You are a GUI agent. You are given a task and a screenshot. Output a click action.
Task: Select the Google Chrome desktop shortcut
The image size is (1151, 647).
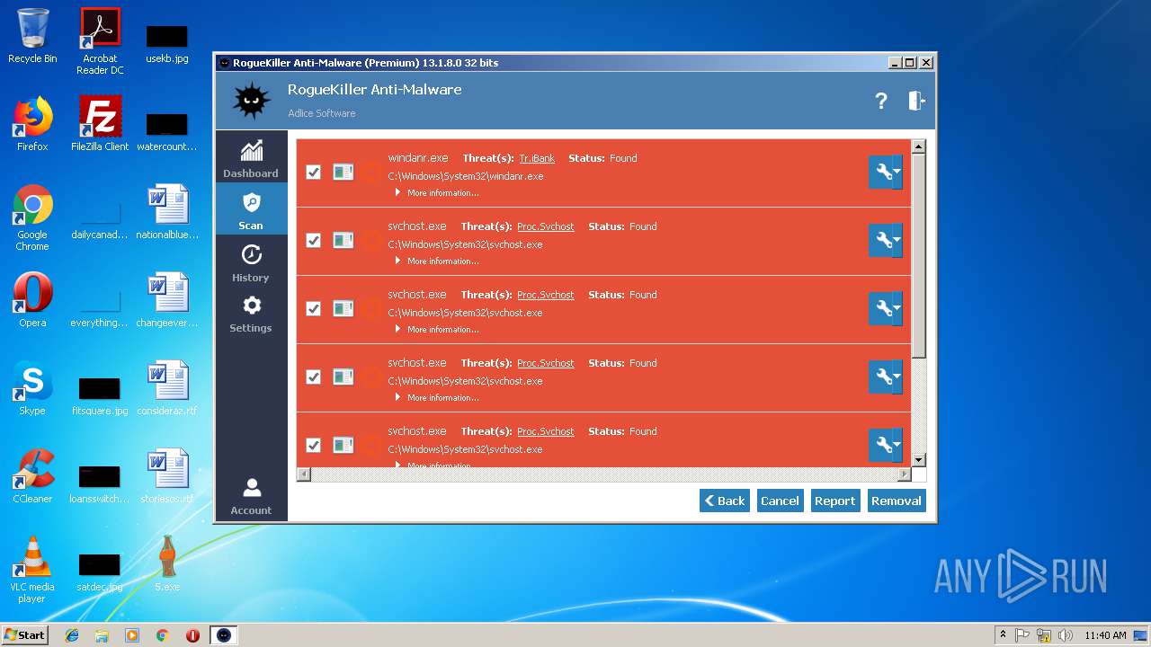click(32, 217)
